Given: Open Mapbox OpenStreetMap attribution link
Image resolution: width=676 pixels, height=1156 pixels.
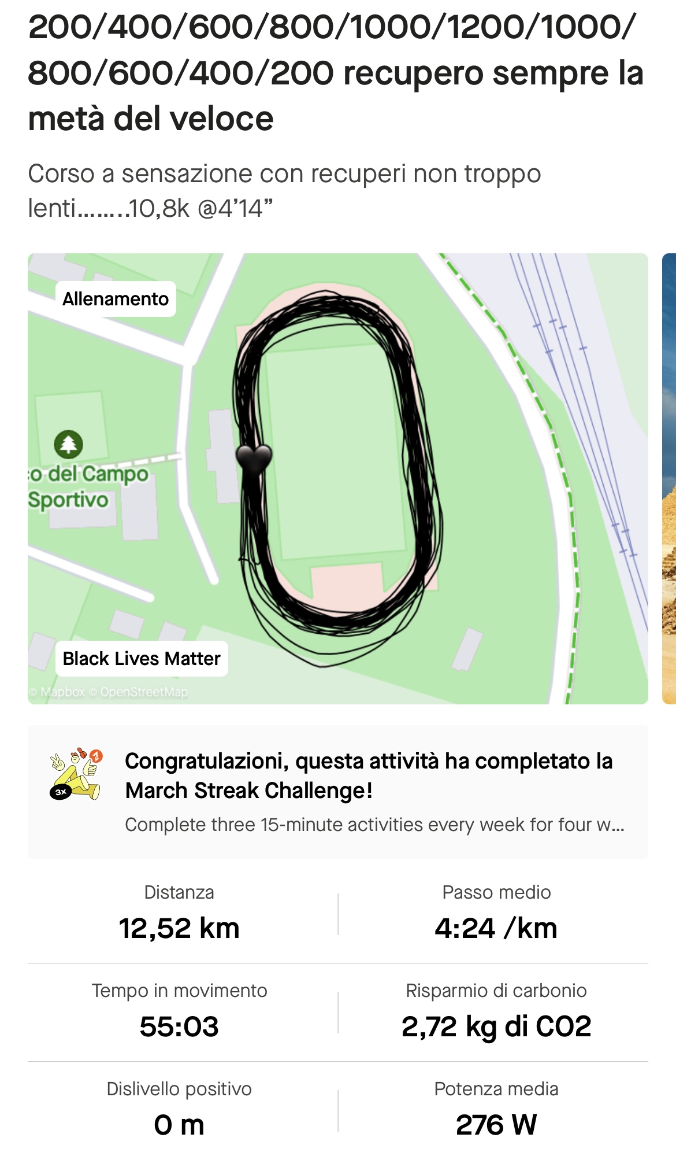Looking at the screenshot, I should pos(109,692).
